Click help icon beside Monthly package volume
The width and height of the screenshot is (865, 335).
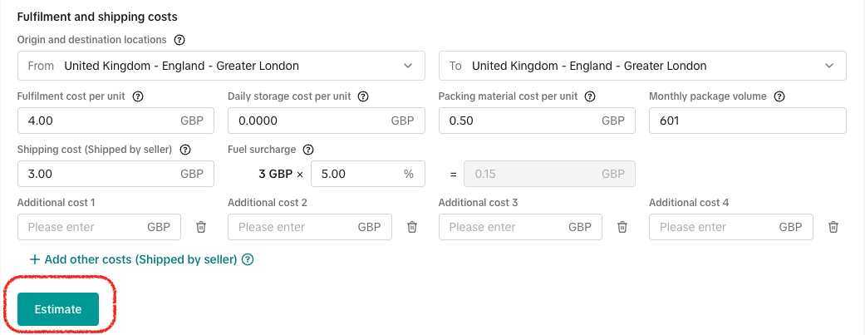click(779, 96)
